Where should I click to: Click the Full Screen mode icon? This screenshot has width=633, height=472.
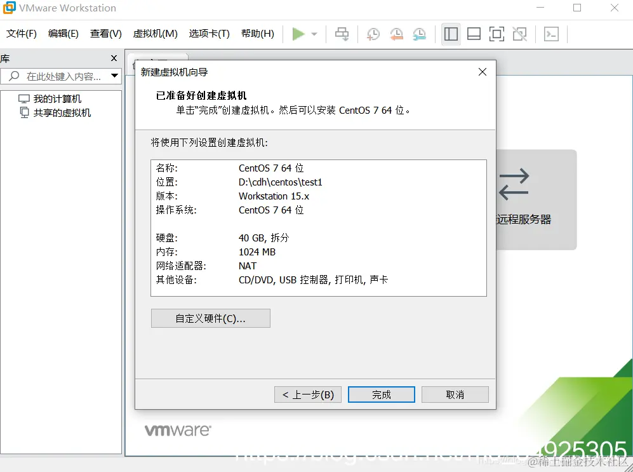[x=496, y=34]
